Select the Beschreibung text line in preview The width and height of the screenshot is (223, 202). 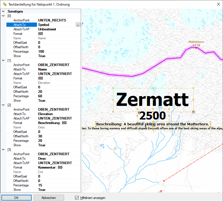[152, 124]
